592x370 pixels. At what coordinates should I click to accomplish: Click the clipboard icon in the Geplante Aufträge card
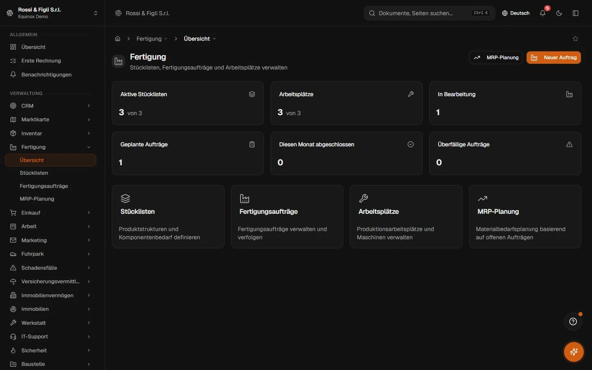pos(252,144)
